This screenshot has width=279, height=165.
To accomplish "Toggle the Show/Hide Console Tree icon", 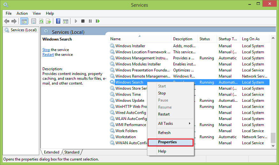I will [x=24, y=21].
